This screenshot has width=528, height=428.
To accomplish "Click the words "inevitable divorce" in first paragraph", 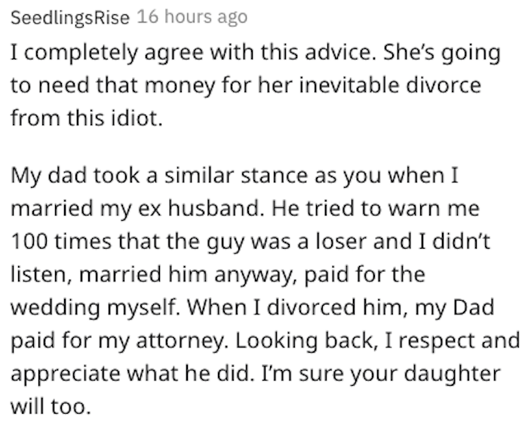I will click(390, 85).
